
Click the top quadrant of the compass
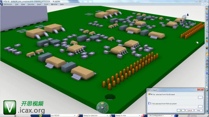[102, 103]
